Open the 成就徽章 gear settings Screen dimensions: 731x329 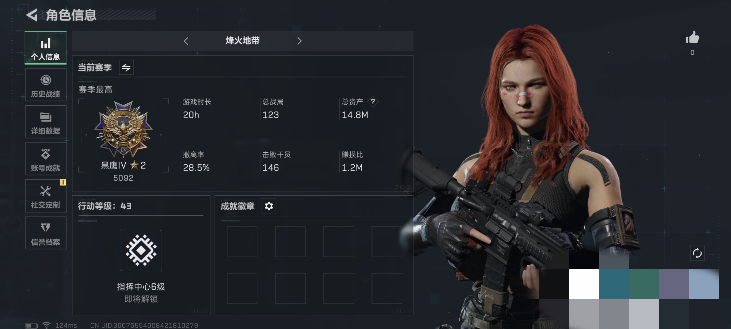pos(269,206)
